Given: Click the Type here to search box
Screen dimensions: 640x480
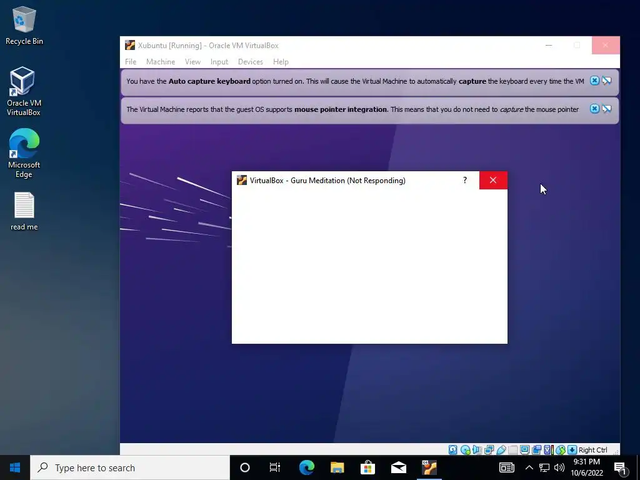Looking at the screenshot, I should point(130,467).
